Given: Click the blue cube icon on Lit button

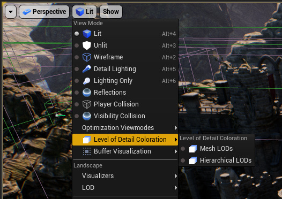Looking at the screenshot, I should [x=80, y=12].
